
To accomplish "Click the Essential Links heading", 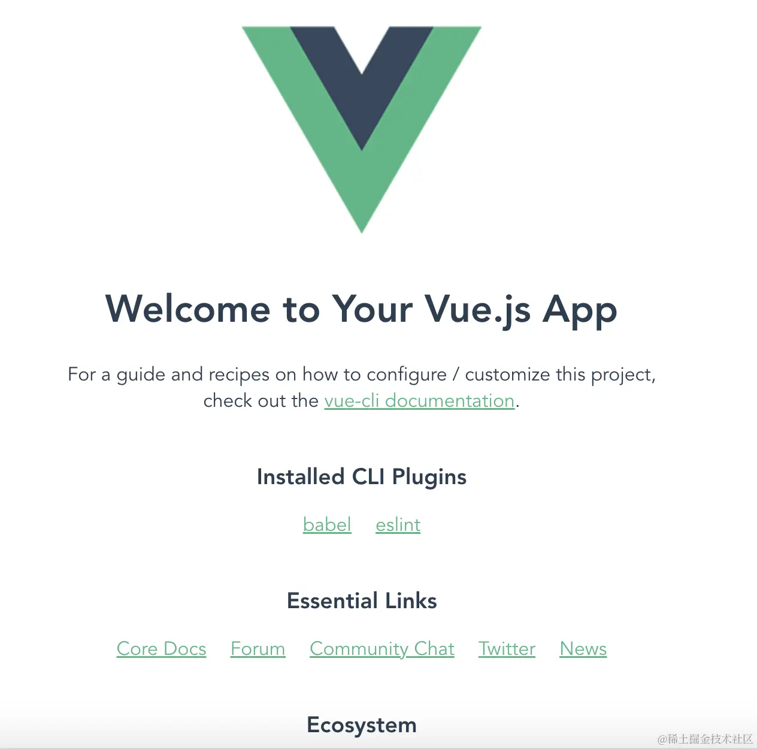I will [x=362, y=601].
